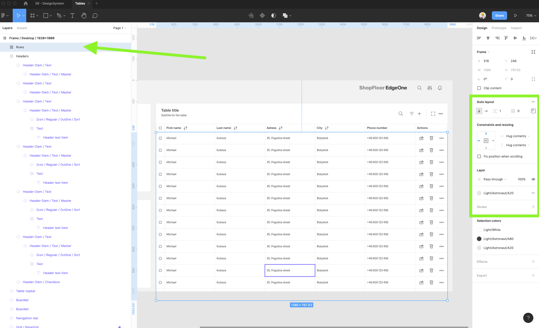The image size is (539, 328).
Task: Click the blue Share button
Action: [x=499, y=16]
